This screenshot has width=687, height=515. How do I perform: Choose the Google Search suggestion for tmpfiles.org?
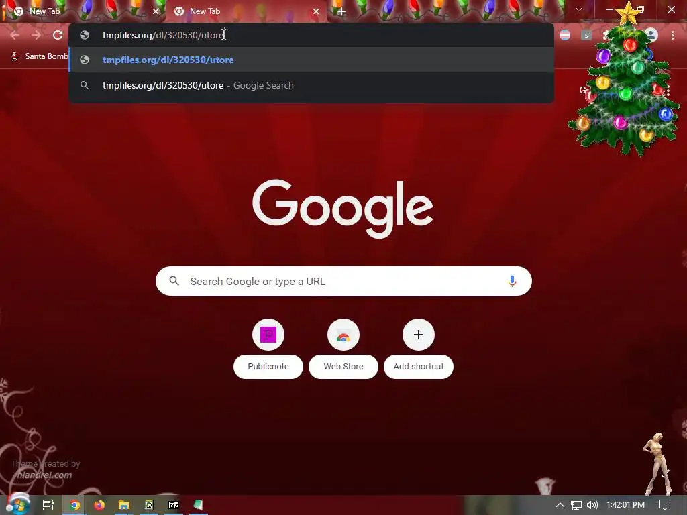(x=311, y=85)
